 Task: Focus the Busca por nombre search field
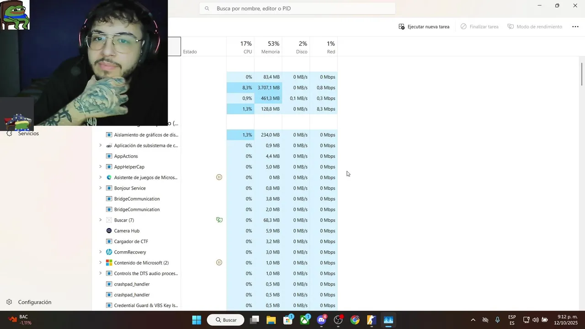297,8
